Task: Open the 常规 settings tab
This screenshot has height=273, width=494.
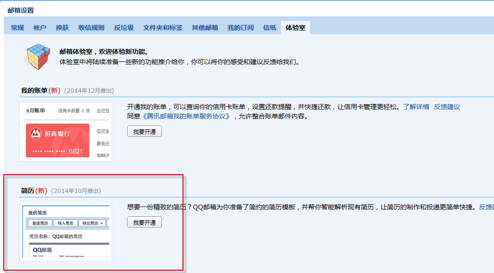Action: tap(17, 28)
